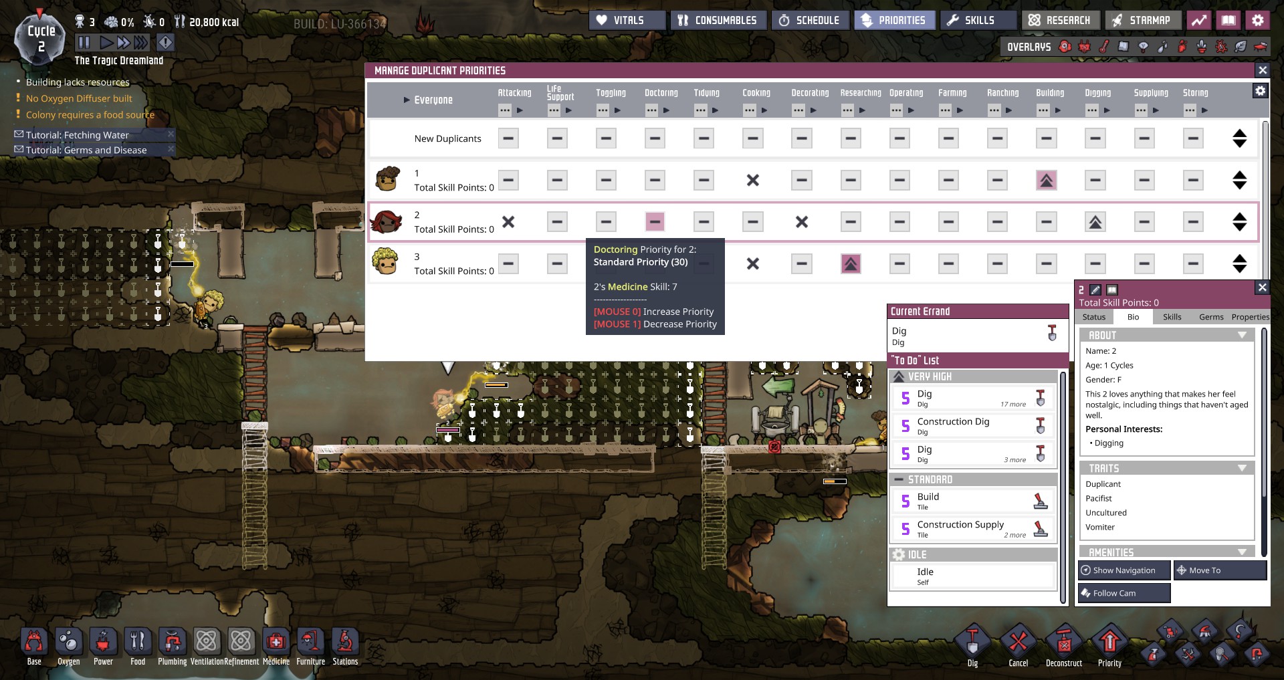This screenshot has height=680, width=1284.
Task: Pause the game
Action: click(84, 43)
